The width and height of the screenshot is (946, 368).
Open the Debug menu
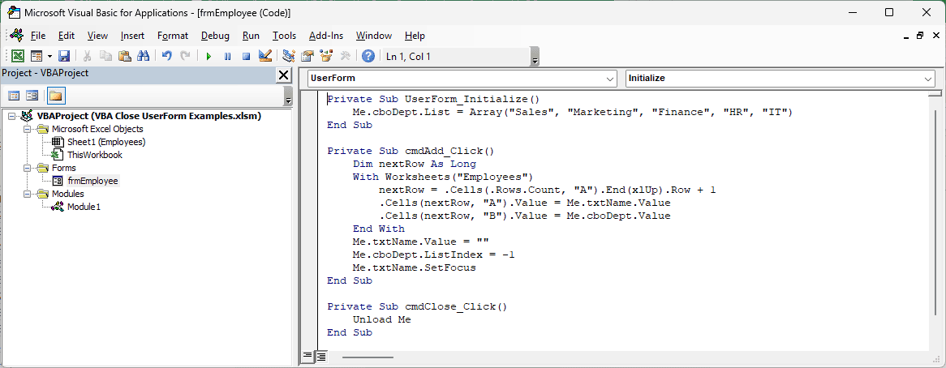[215, 36]
